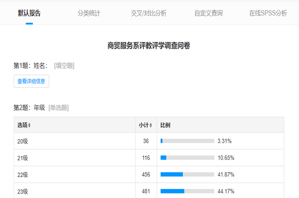
Task: Open the 分类统计 tab
Action: point(89,13)
